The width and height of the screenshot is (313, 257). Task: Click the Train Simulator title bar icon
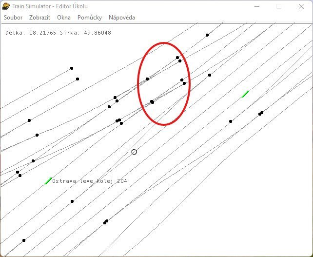(x=6, y=6)
